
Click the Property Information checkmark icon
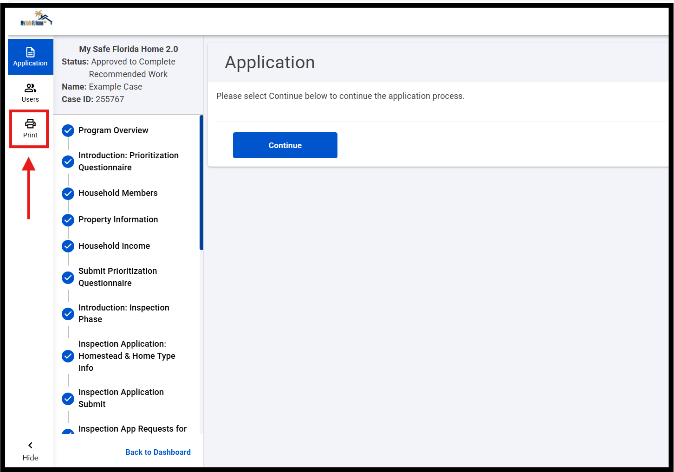[68, 220]
